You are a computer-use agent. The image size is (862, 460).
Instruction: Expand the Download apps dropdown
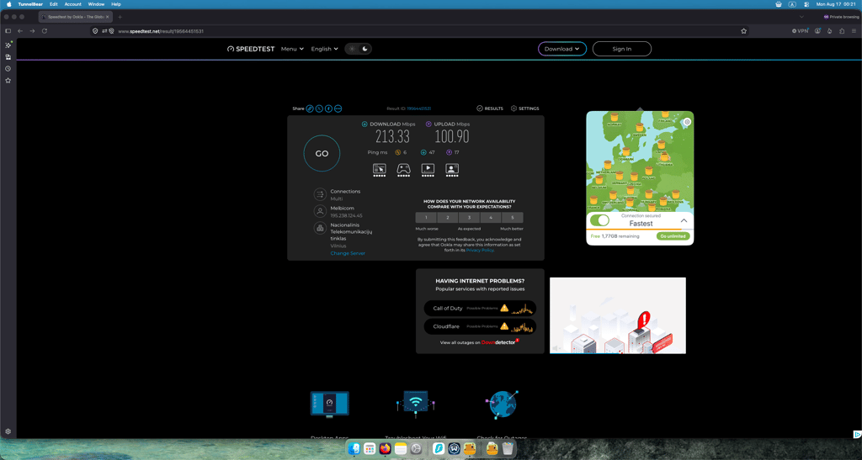[x=561, y=49]
